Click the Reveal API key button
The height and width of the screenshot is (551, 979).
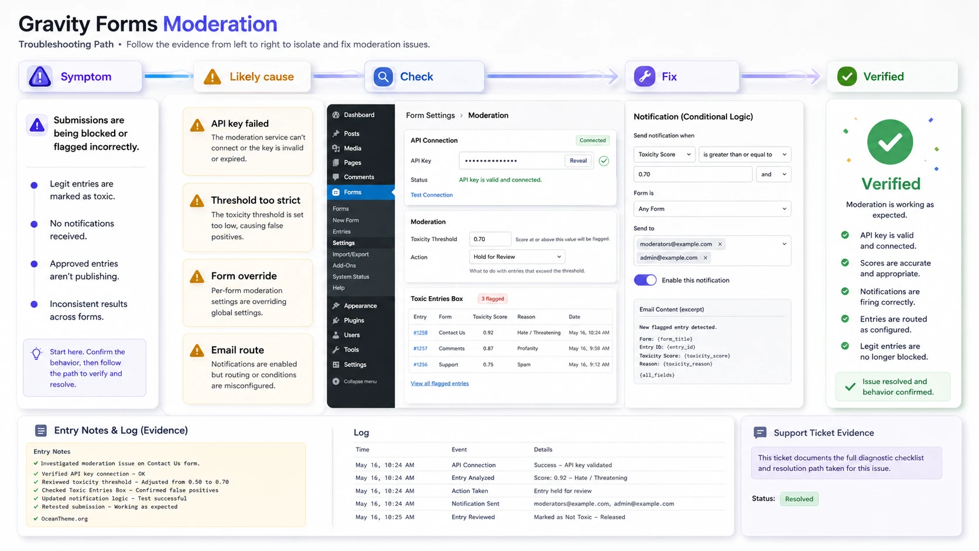point(578,160)
